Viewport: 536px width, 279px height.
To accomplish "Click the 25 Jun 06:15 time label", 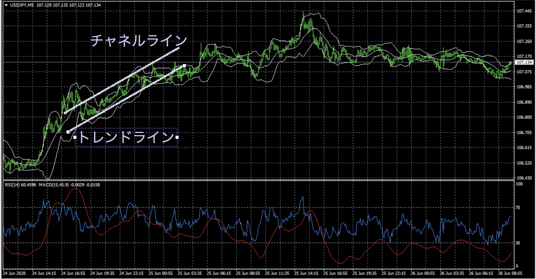I will (x=219, y=273).
